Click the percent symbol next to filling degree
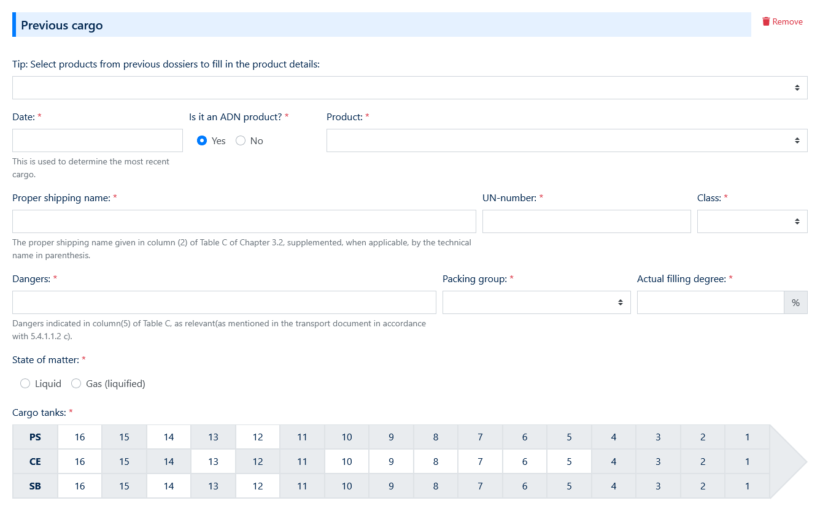820x506 pixels. pos(795,302)
